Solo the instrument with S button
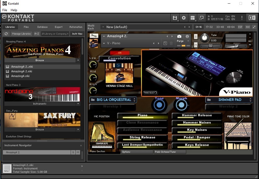This screenshot has width=259, height=179. (196, 36)
